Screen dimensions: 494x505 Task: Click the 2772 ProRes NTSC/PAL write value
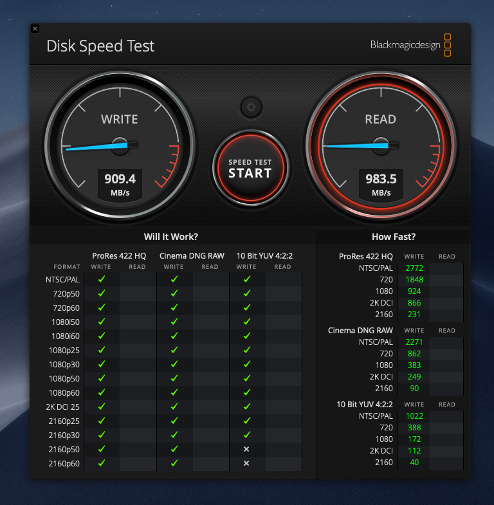(414, 268)
